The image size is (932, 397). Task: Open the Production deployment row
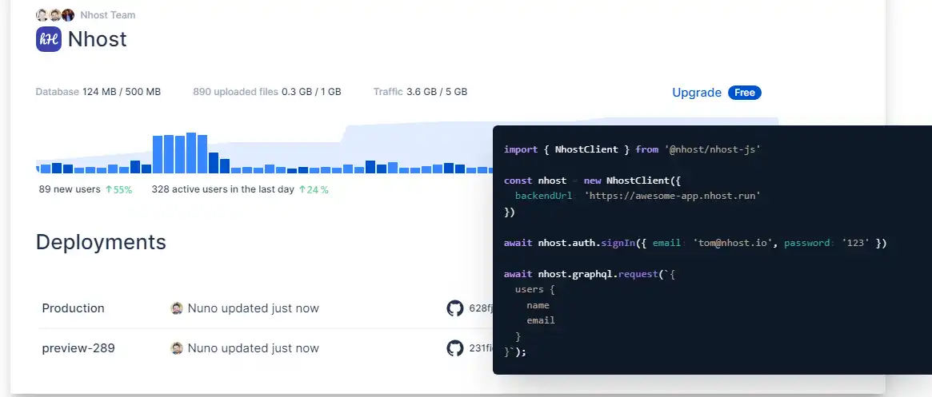click(x=266, y=308)
